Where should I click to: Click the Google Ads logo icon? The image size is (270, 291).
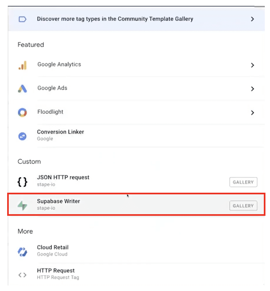pos(22,89)
